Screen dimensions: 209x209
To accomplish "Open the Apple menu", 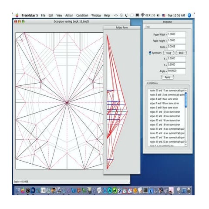I will pyautogui.click(x=17, y=15).
